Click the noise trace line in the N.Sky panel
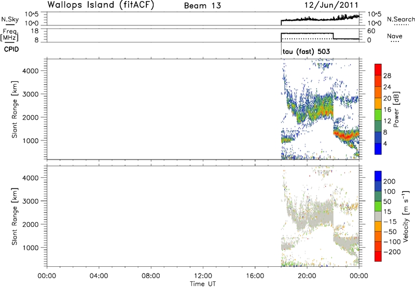This screenshot has width=415, height=287. click(x=320, y=19)
